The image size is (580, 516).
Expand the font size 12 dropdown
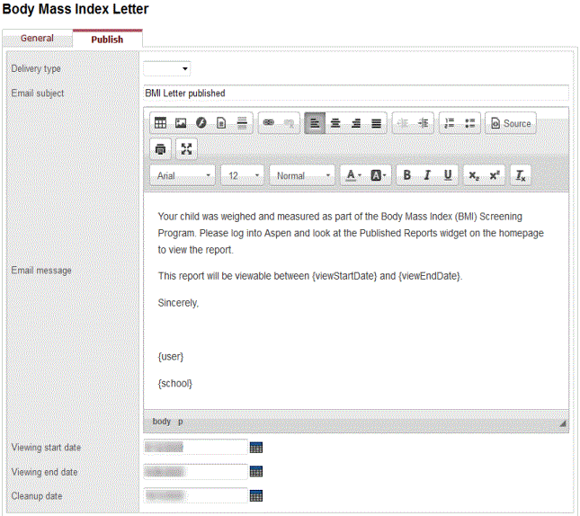[x=243, y=175]
